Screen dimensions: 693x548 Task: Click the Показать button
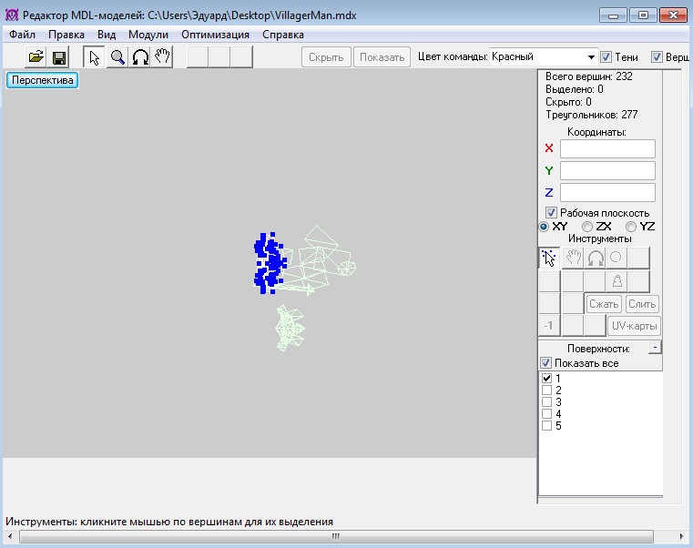click(382, 57)
